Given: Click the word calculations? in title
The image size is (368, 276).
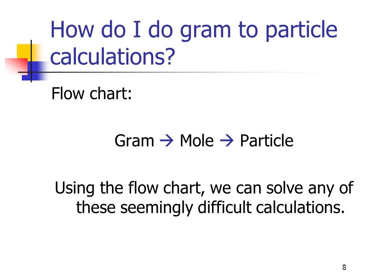Looking at the screenshot, I should point(113,56).
